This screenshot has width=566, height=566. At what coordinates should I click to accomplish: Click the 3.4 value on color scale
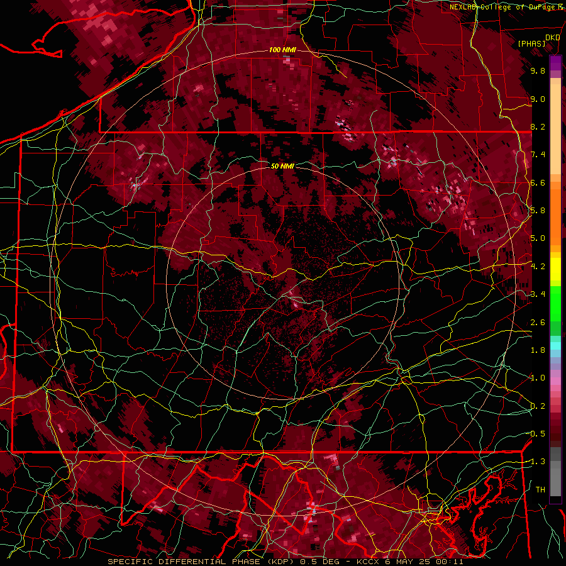click(538, 294)
